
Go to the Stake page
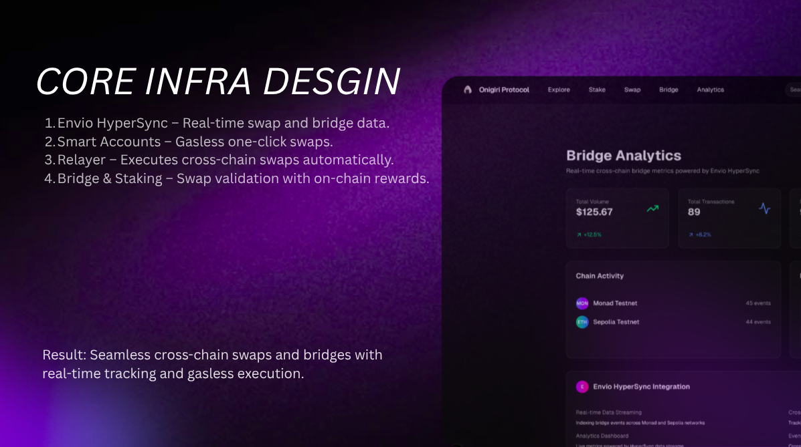click(x=597, y=90)
